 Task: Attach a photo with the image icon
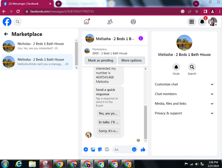[93, 149]
